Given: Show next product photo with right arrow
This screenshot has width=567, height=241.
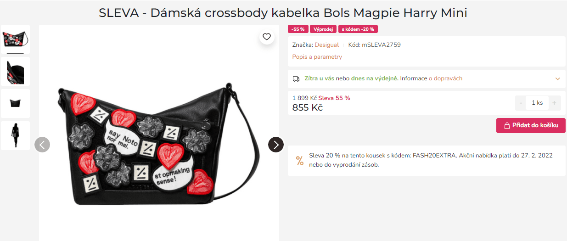Looking at the screenshot, I should [276, 145].
